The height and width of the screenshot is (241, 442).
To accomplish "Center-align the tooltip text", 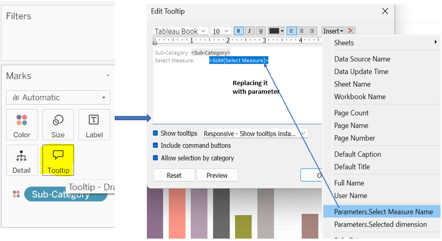I will 302,31.
